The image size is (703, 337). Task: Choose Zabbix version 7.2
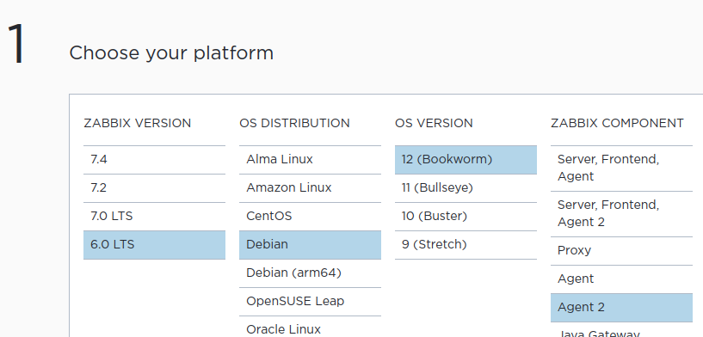tap(154, 188)
